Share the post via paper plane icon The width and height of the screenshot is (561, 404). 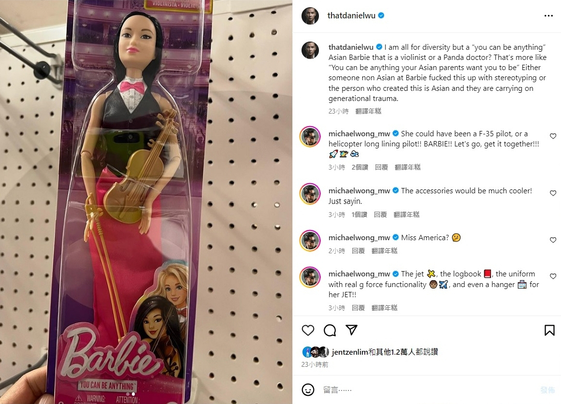(351, 330)
